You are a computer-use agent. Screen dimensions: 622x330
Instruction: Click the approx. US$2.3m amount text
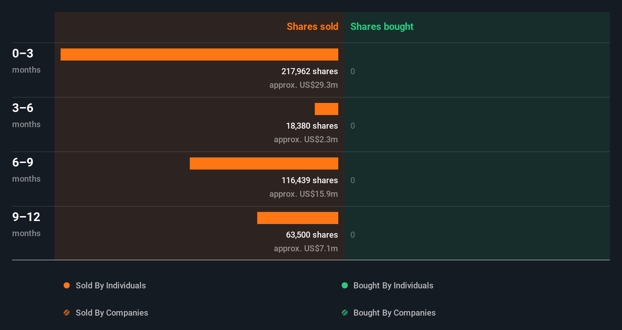306,139
